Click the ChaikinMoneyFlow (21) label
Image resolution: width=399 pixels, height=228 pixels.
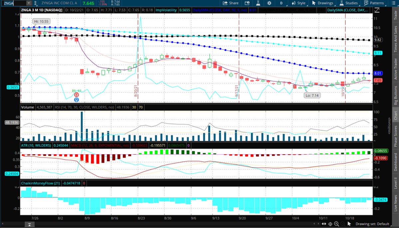pos(41,183)
